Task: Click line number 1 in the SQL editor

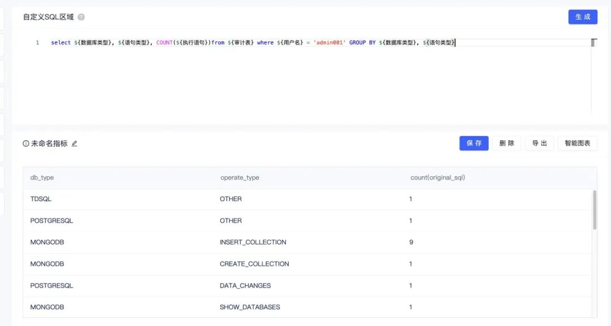Action: [x=37, y=42]
